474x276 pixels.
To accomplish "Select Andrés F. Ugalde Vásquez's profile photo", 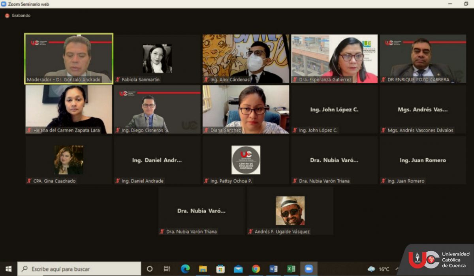I will tap(290, 210).
